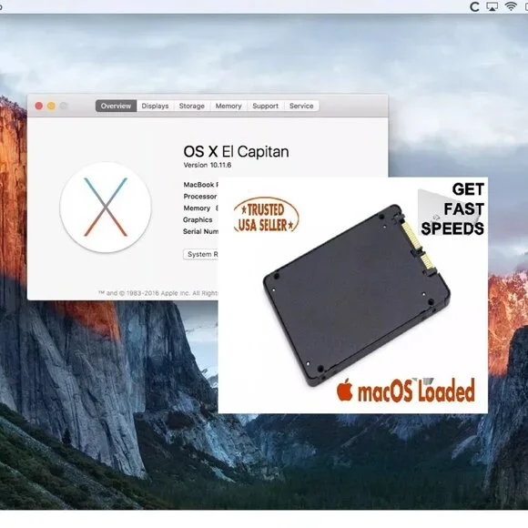528x528 pixels.
Task: Click the System Report button
Action: (x=201, y=254)
